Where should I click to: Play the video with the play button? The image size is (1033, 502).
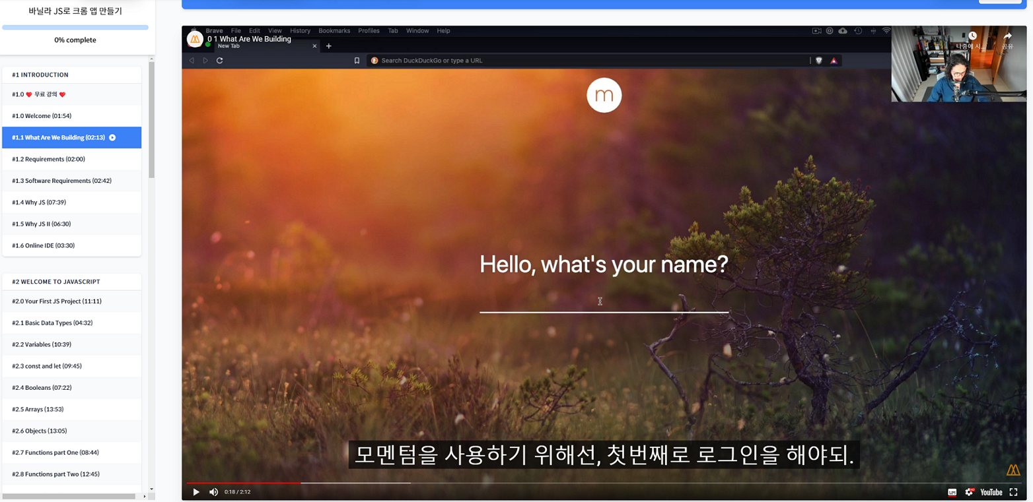click(196, 492)
